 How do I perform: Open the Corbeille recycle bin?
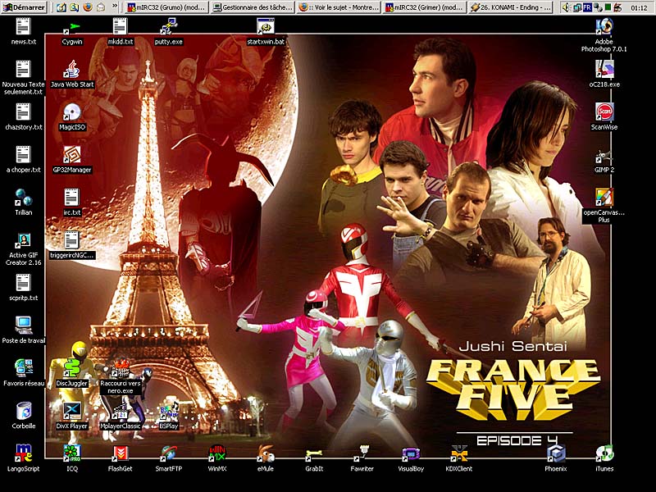click(x=24, y=416)
